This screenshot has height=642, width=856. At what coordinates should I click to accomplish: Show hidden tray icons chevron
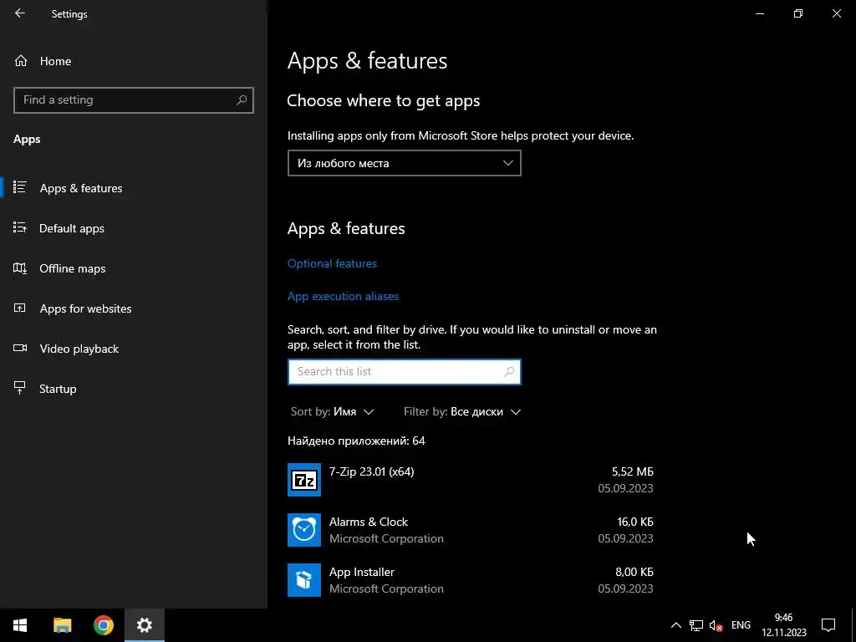[x=675, y=625]
